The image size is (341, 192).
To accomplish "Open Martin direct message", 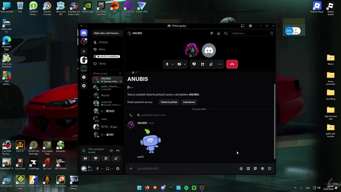I will 107,95.
